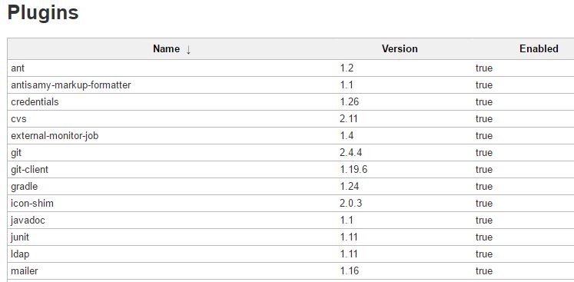Screen dimensions: 574x282
Task: Sort table by Version column header
Action: coord(400,49)
